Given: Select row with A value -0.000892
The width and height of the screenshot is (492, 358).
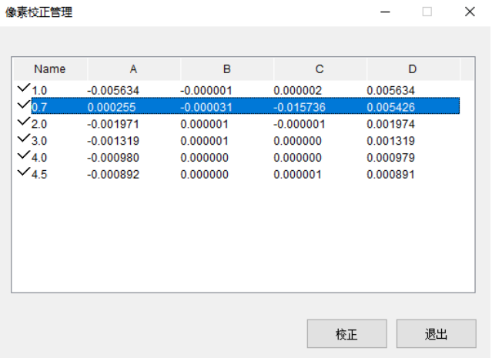Looking at the screenshot, I should tap(112, 175).
